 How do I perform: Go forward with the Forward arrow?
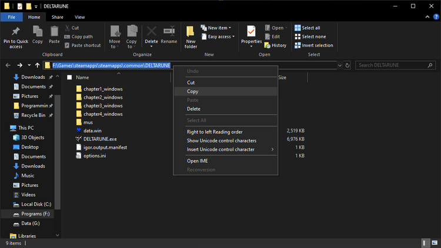click(19, 65)
